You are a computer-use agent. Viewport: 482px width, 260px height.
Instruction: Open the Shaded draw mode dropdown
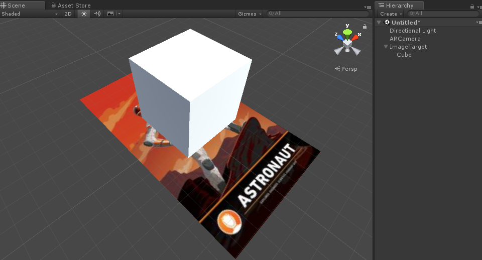pos(30,14)
